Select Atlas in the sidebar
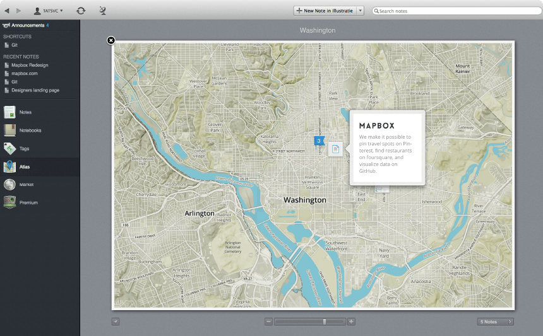 [x=40, y=167]
